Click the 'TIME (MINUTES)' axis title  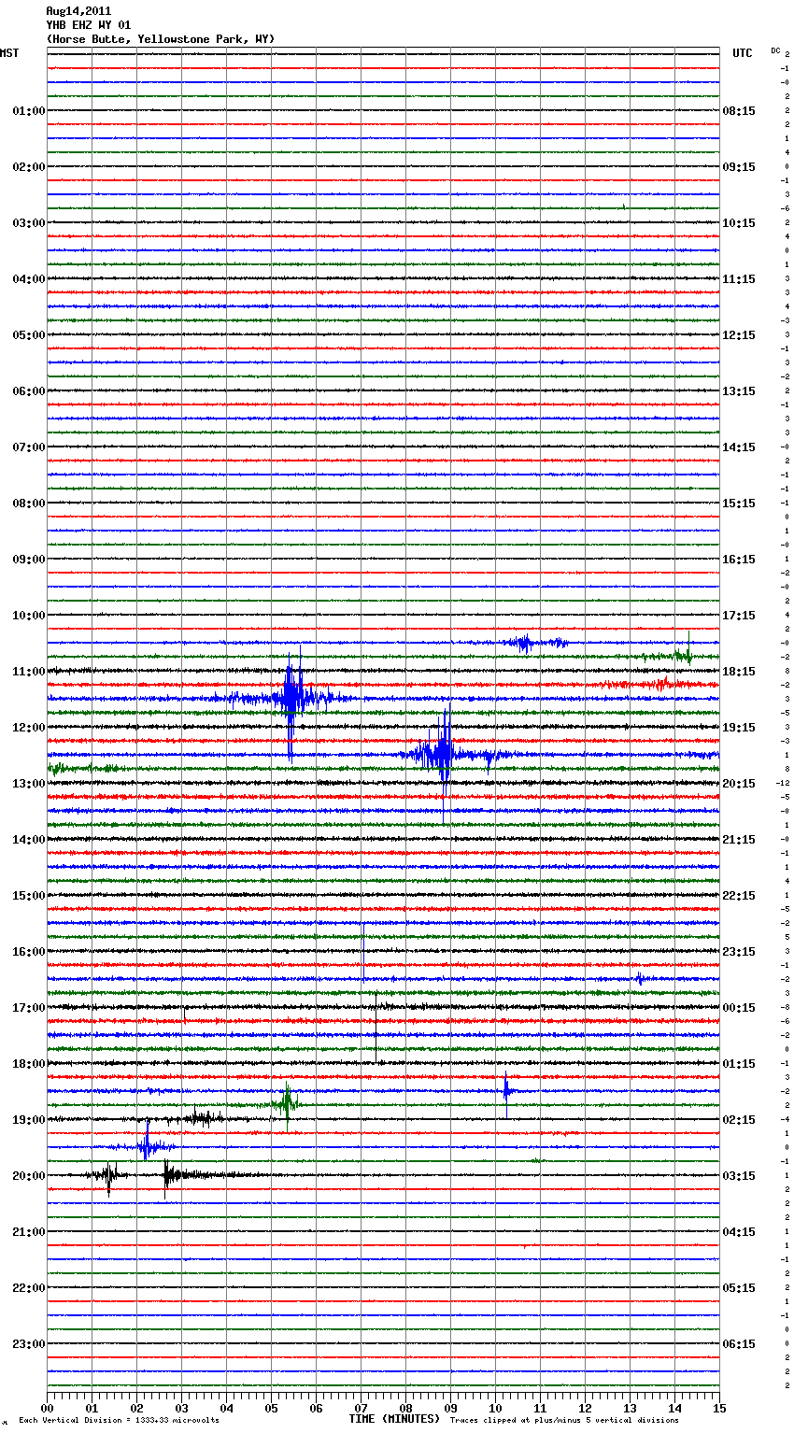pyautogui.click(x=394, y=1419)
